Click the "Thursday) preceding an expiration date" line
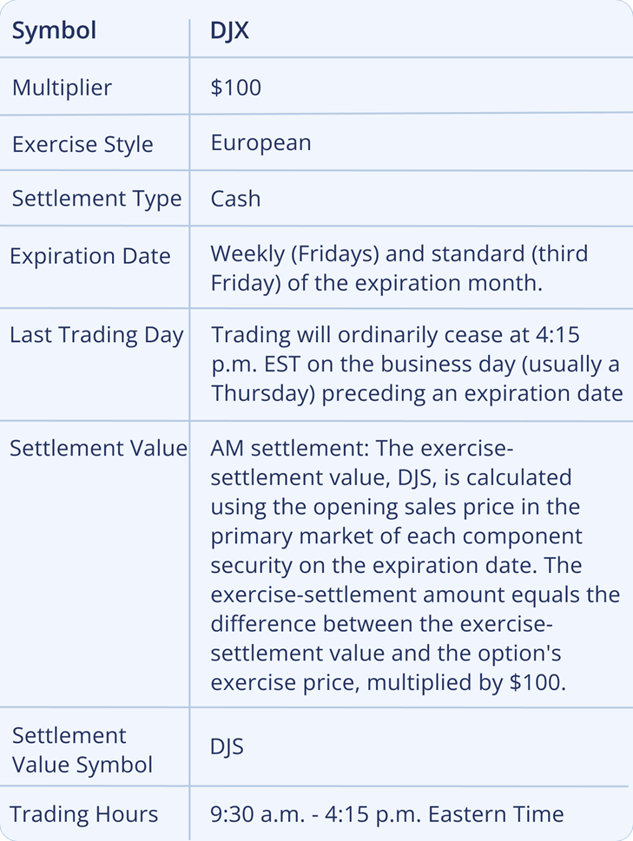Screen dimensions: 633x841 (x=417, y=393)
